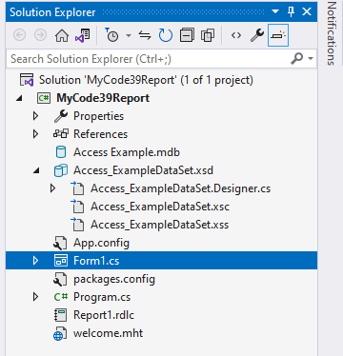Switch between solutions and folder views
The width and height of the screenshot is (343, 356).
point(83,35)
